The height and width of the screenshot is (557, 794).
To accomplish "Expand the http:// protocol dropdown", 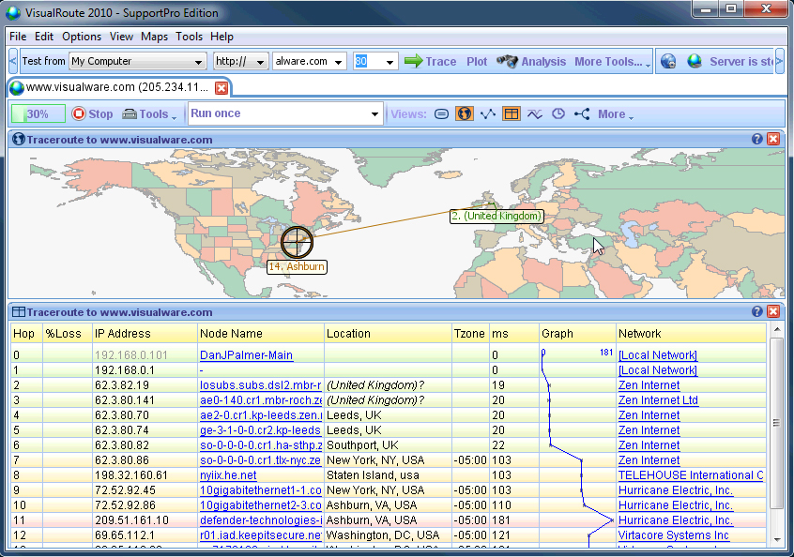I will coord(260,62).
